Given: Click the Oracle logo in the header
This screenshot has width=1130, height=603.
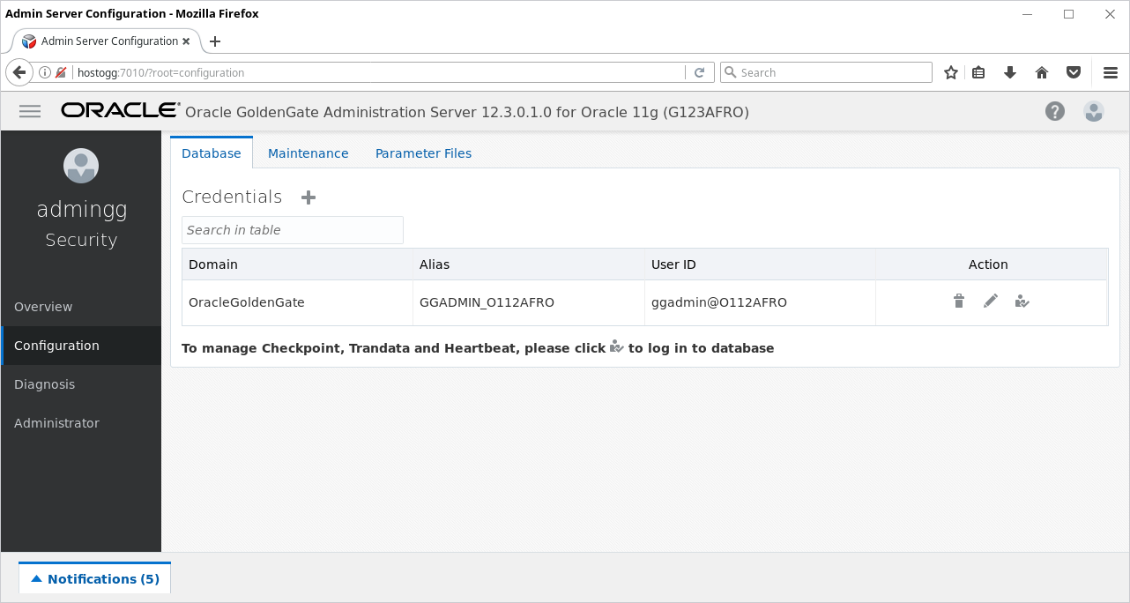Looking at the screenshot, I should [x=120, y=110].
